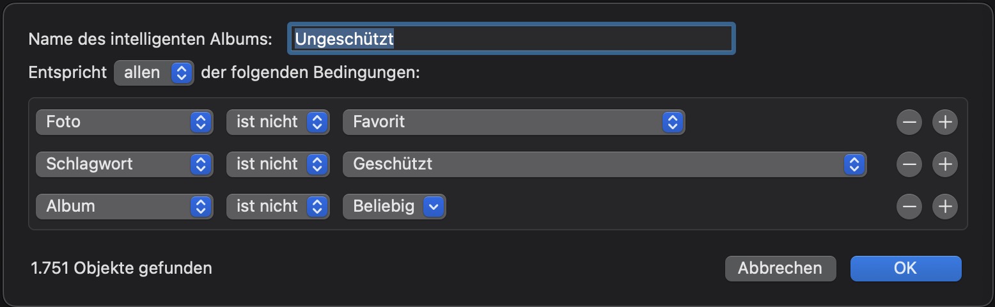
Task: Change 'ist nicht' operator in Foto row
Action: (x=278, y=122)
